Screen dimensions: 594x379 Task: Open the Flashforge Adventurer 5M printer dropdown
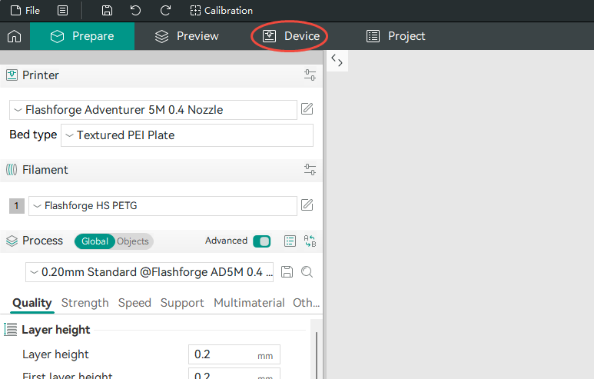153,110
